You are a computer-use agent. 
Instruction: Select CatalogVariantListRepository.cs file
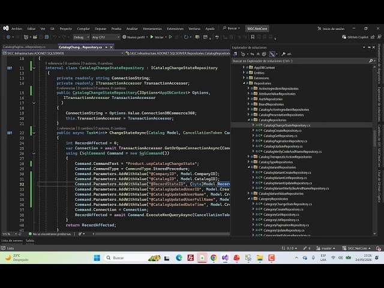285,178
